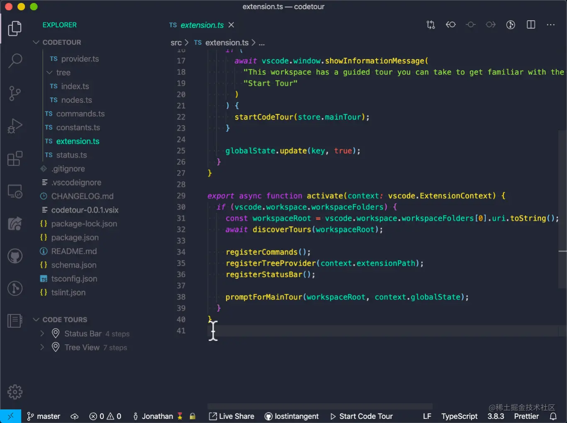
Task: Open the Source Control view
Action: [15, 93]
